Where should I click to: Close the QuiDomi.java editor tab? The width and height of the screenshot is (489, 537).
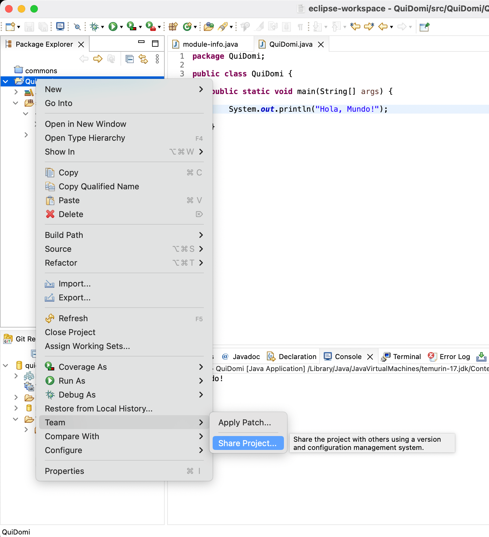[x=321, y=44]
